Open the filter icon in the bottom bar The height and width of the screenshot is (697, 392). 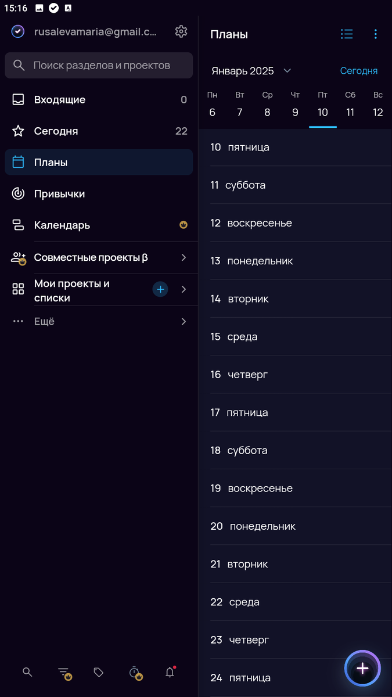click(x=63, y=671)
